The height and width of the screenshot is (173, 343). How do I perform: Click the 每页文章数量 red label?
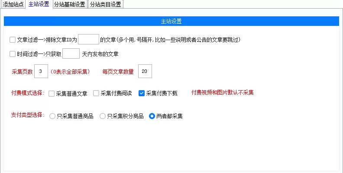click(118, 72)
